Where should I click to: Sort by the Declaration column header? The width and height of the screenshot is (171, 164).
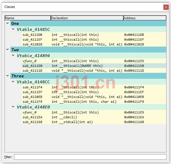click(x=87, y=18)
